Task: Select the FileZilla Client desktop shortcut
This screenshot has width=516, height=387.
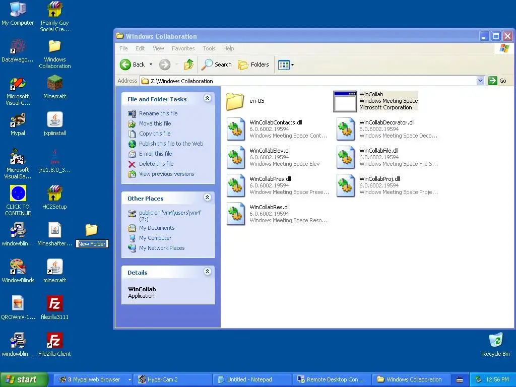Action: coord(54,341)
